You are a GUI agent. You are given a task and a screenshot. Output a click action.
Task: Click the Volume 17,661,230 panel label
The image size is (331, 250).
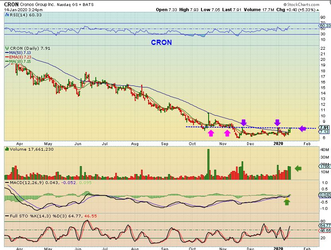[32, 149]
